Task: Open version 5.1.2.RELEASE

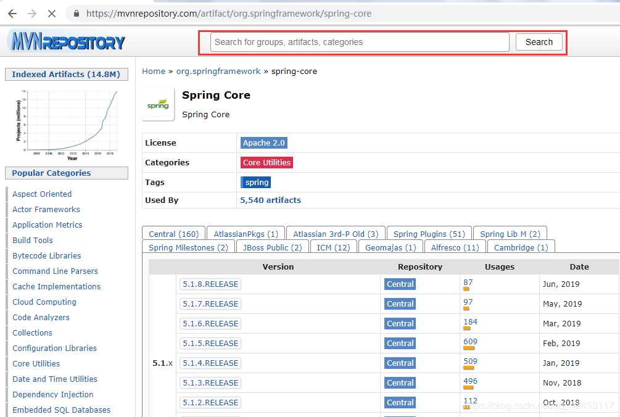Action: (210, 403)
